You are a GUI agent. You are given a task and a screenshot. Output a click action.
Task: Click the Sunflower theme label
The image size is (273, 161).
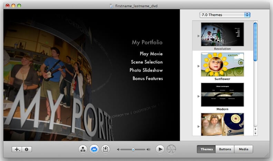click(x=222, y=79)
